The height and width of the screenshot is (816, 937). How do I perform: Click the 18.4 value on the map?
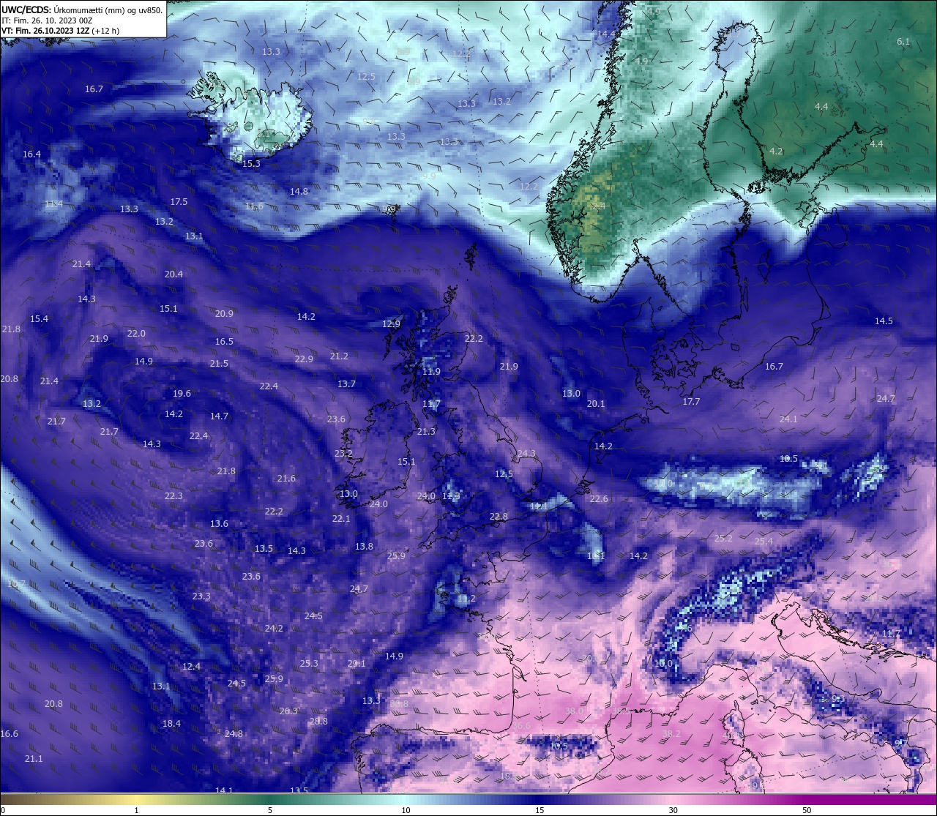click(171, 724)
